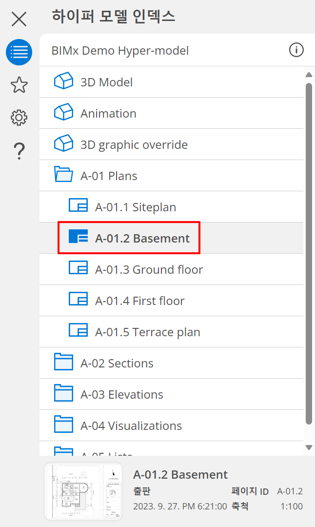Select A-01.4 First floor layout
Viewport: 315px width, 527px height.
pyautogui.click(x=139, y=301)
